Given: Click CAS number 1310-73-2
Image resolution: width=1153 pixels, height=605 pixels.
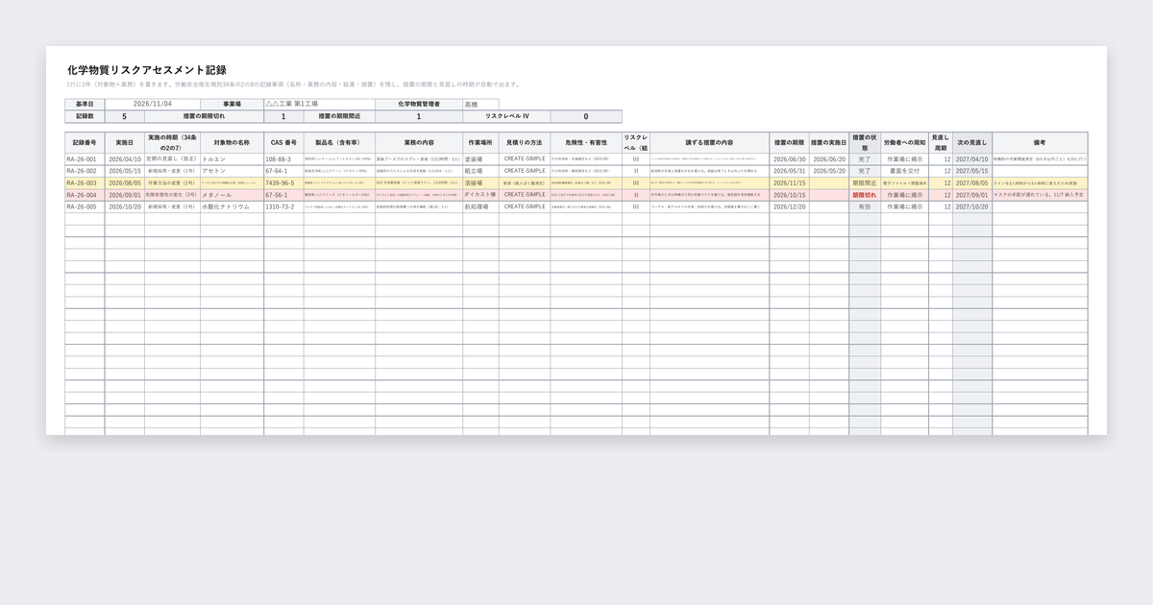Looking at the screenshot, I should [x=283, y=206].
